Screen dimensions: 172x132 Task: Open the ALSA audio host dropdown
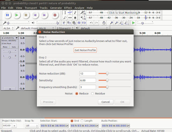coord(8,28)
